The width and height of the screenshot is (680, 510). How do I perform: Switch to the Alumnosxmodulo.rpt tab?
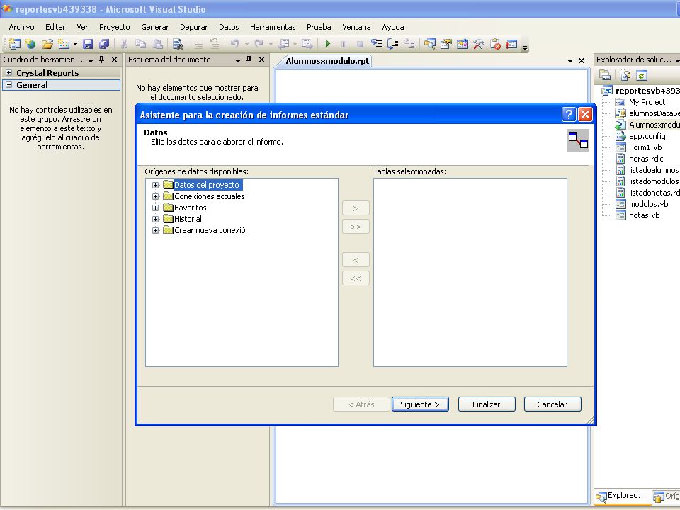[327, 61]
